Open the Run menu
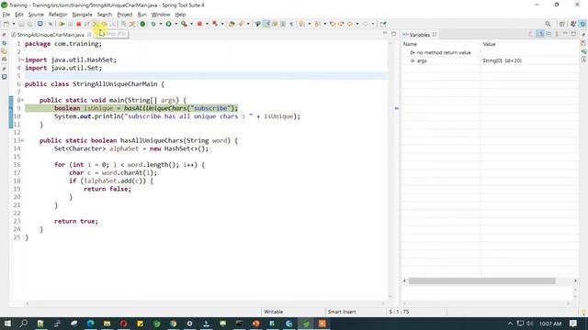This screenshot has width=588, height=330. pyautogui.click(x=142, y=15)
